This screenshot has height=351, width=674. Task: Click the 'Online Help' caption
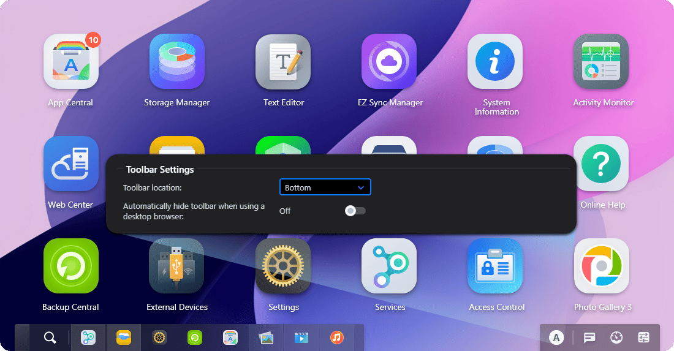[603, 205]
